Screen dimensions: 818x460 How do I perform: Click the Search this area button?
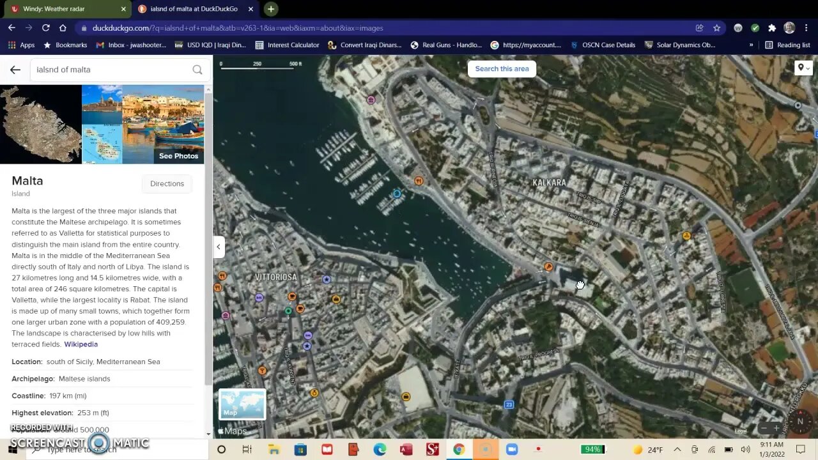pyautogui.click(x=502, y=69)
